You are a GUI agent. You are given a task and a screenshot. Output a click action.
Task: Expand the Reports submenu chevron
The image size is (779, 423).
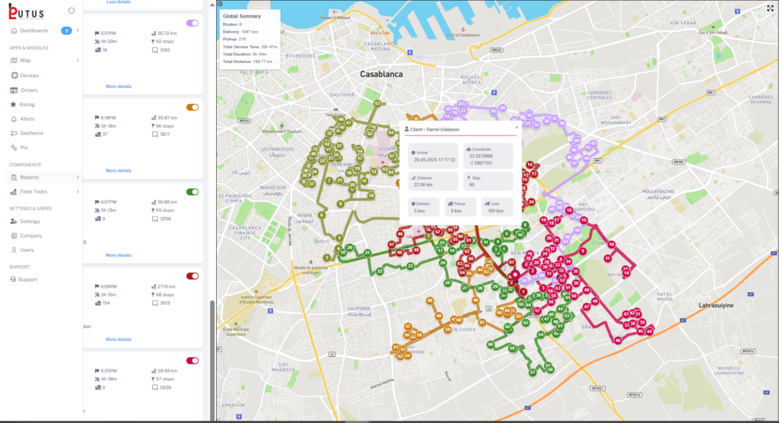click(78, 178)
